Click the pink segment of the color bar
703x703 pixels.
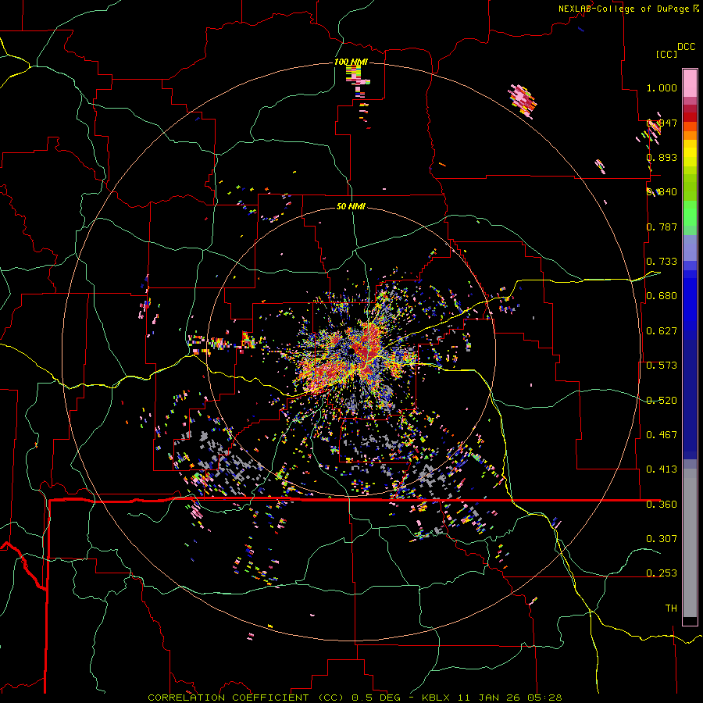point(690,83)
